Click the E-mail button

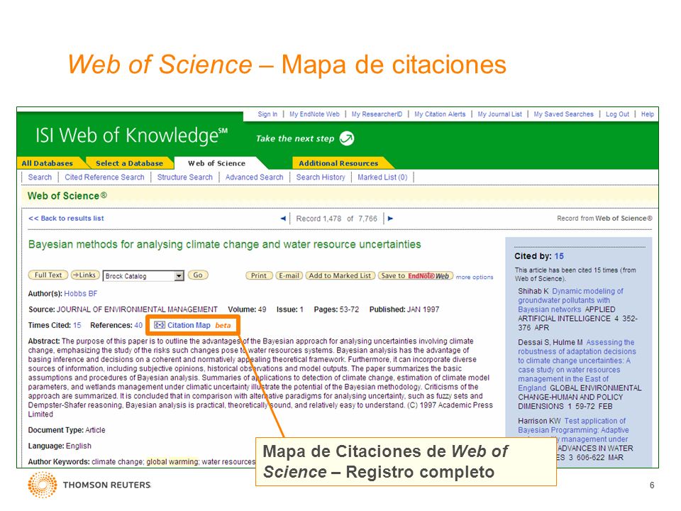click(x=289, y=275)
